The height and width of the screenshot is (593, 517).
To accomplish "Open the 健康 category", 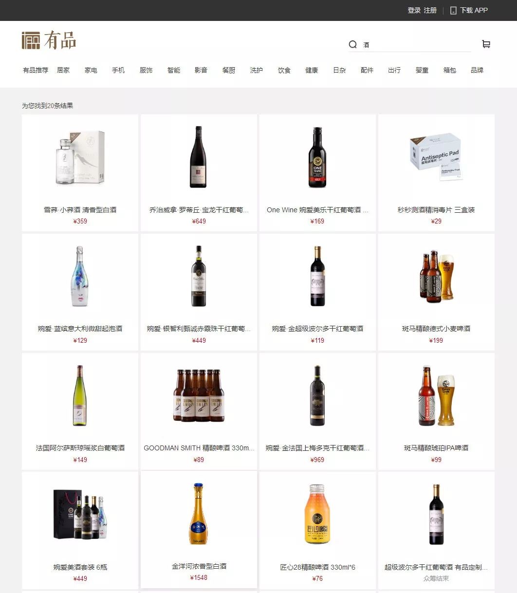I will pos(312,70).
